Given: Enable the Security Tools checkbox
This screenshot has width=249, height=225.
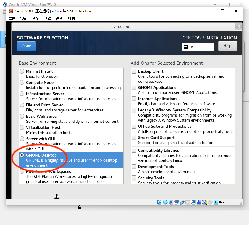Looking at the screenshot, I should pyautogui.click(x=134, y=178).
